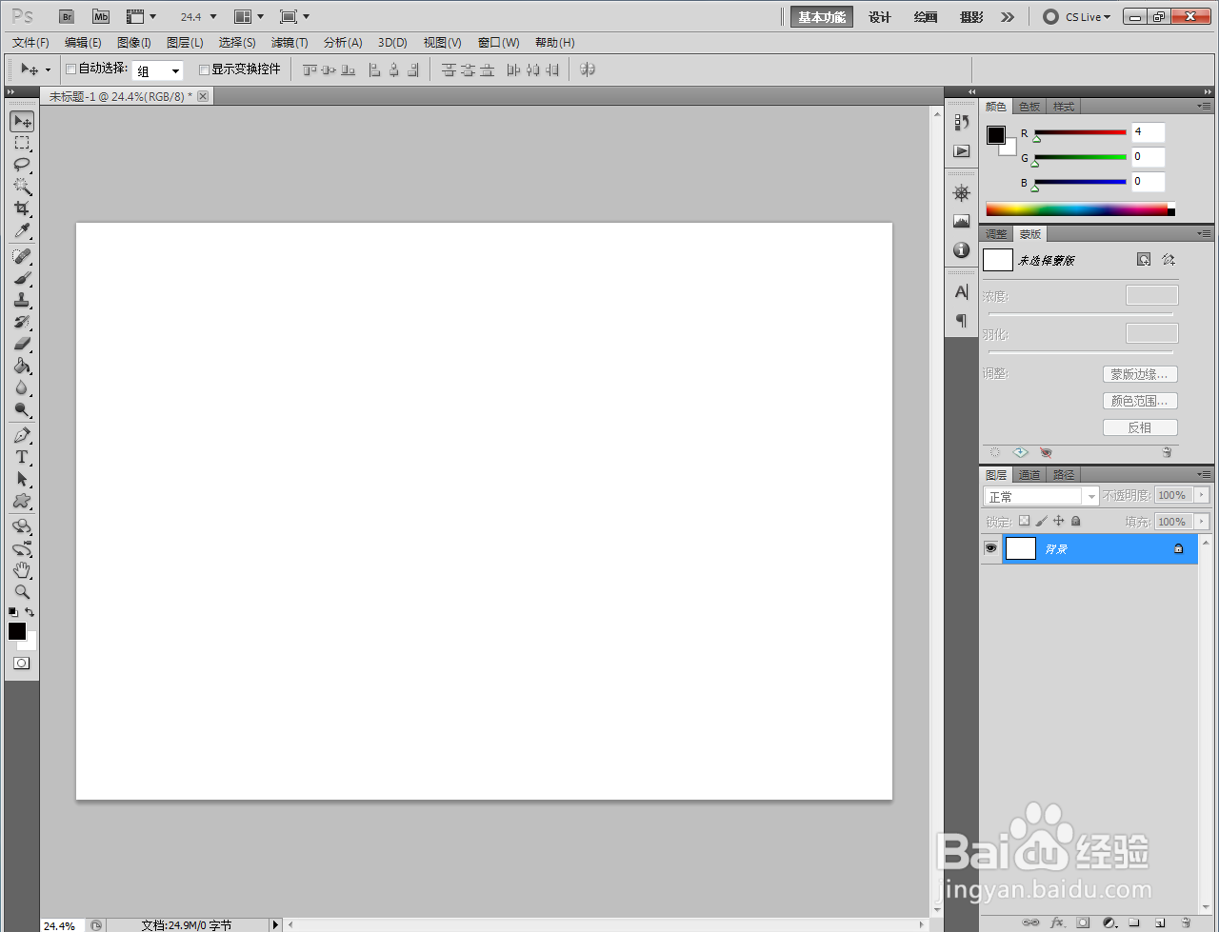Image resolution: width=1219 pixels, height=932 pixels.
Task: Select the History Brush tool
Action: (x=22, y=322)
